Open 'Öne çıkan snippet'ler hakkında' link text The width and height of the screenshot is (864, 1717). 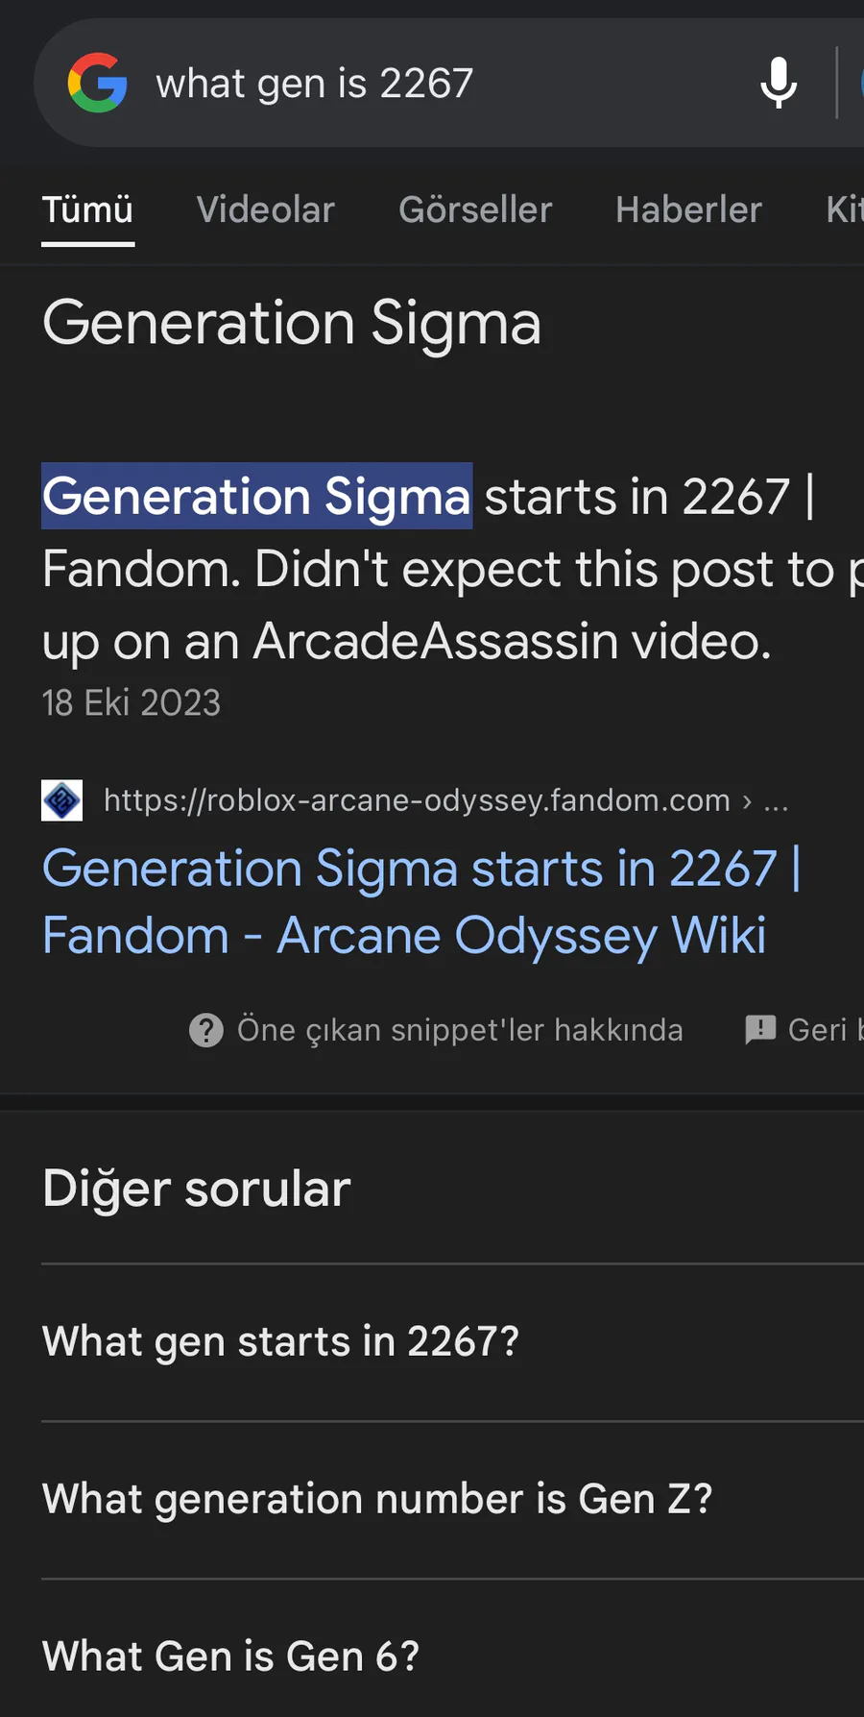460,1030
